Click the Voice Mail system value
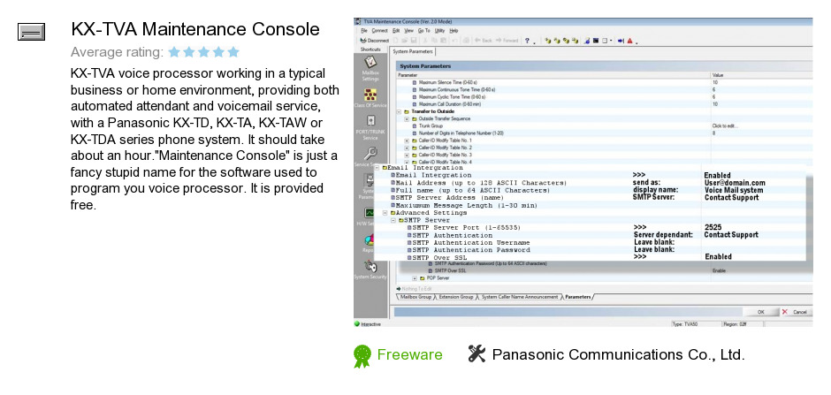The width and height of the screenshot is (831, 395). pos(734,190)
